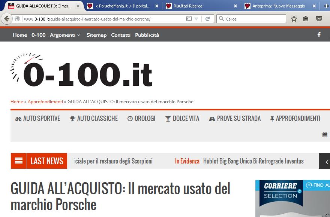Open the DOLCE VITA category

click(x=182, y=119)
